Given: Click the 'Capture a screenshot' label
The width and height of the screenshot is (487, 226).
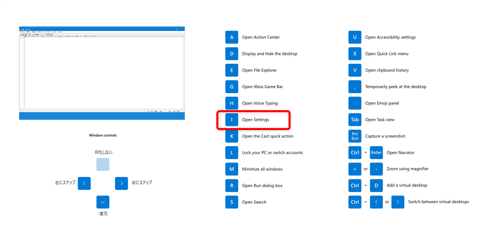Looking at the screenshot, I should [385, 136].
